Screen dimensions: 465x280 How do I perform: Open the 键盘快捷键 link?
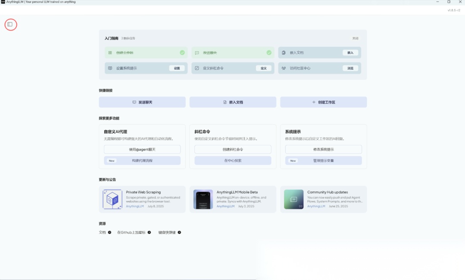click(x=170, y=232)
